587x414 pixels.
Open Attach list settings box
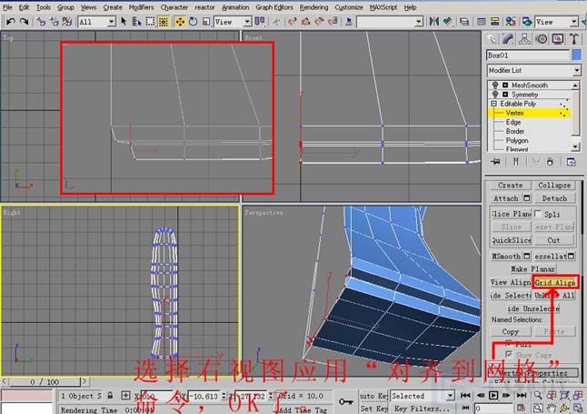click(x=527, y=198)
